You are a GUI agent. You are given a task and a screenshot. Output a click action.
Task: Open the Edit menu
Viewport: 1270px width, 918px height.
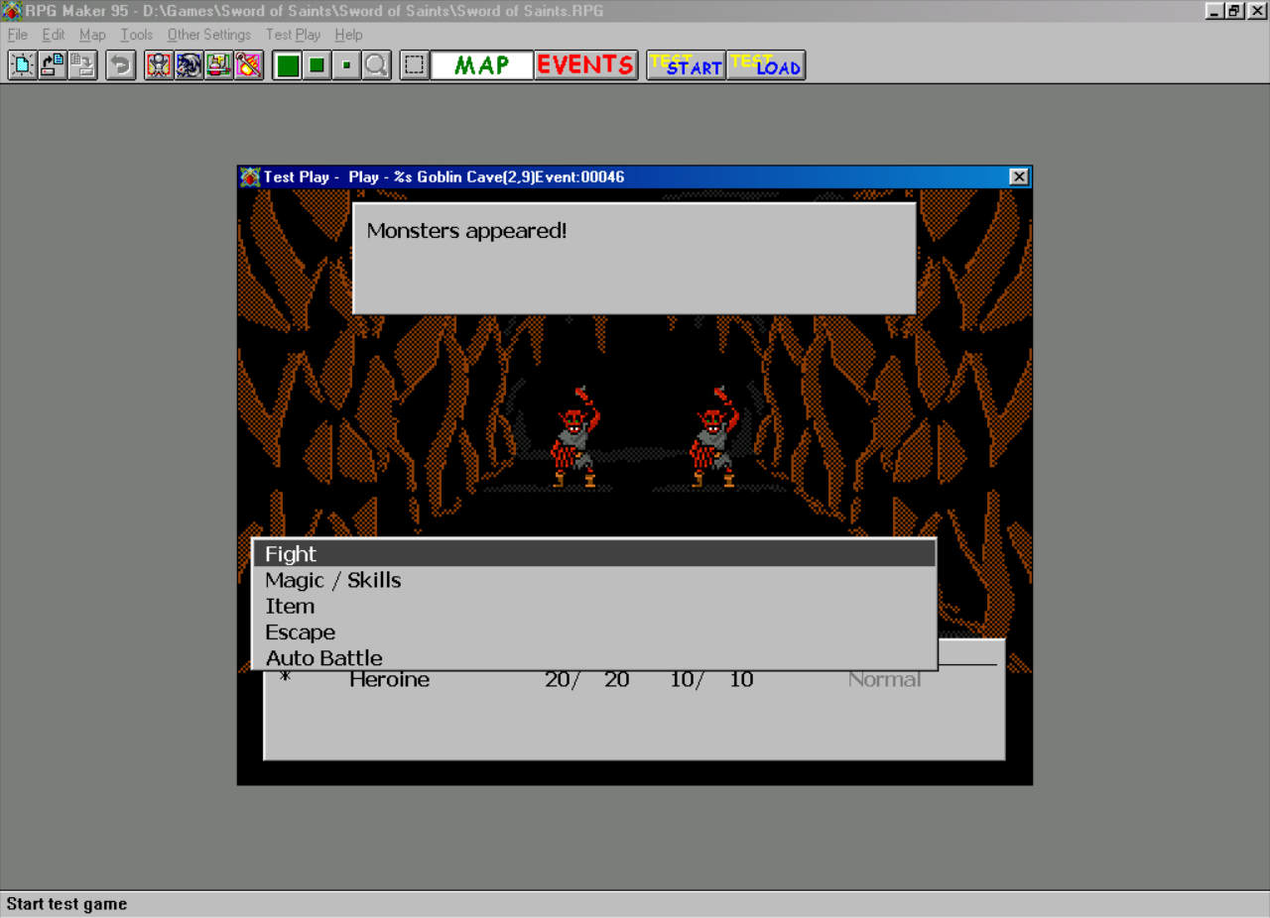(54, 35)
